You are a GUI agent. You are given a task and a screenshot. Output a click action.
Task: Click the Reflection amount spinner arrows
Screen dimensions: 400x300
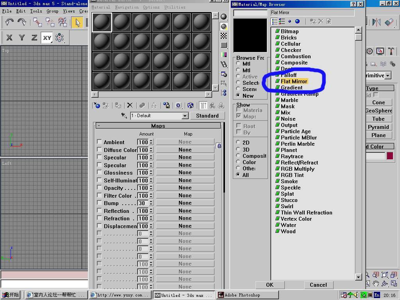[151, 211]
